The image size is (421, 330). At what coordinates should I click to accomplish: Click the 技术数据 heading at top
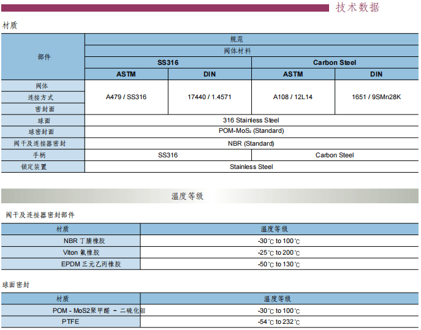(357, 7)
